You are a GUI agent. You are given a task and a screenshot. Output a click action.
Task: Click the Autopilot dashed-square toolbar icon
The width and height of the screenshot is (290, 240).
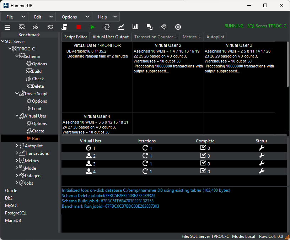coord(107,27)
